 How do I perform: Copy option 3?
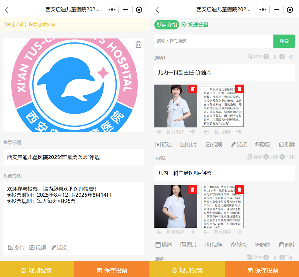(x=254, y=257)
